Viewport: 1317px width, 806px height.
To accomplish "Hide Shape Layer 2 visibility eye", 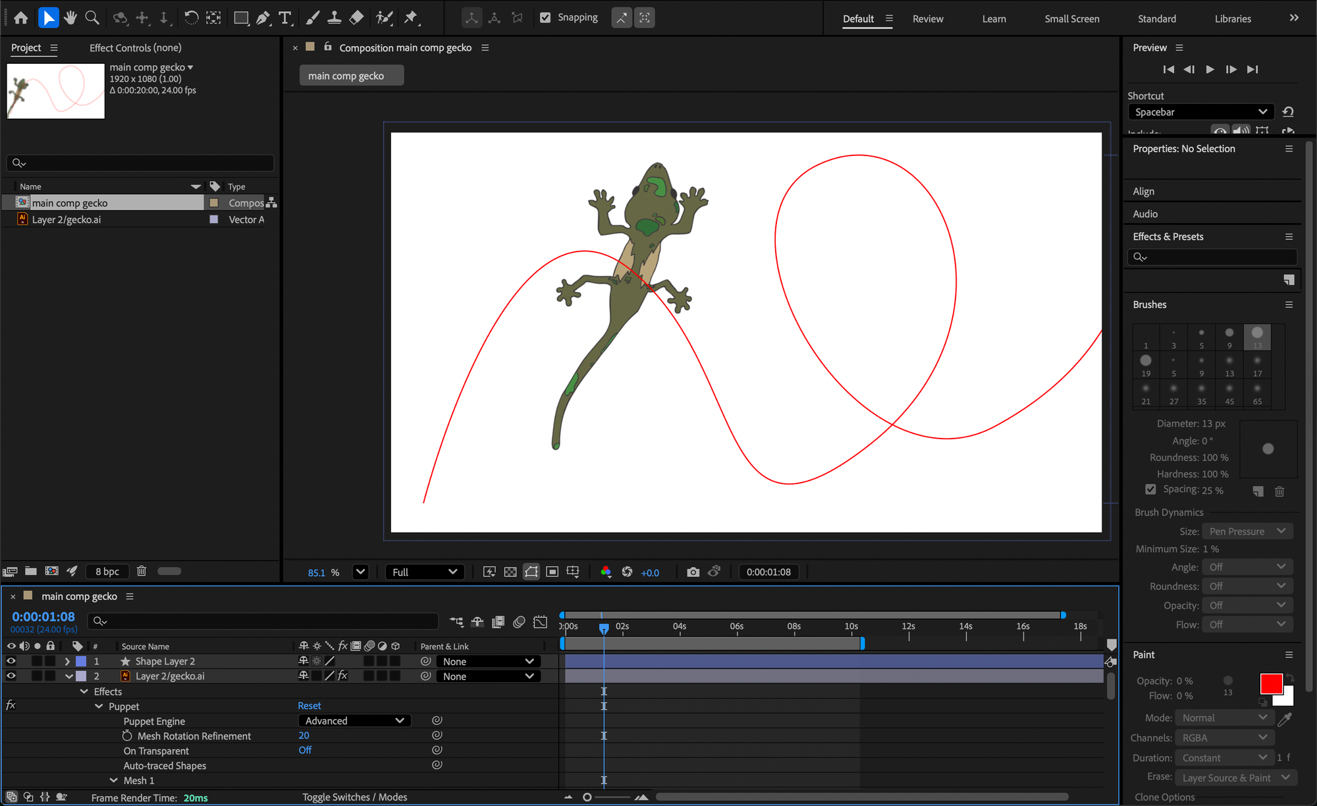I will coord(11,661).
